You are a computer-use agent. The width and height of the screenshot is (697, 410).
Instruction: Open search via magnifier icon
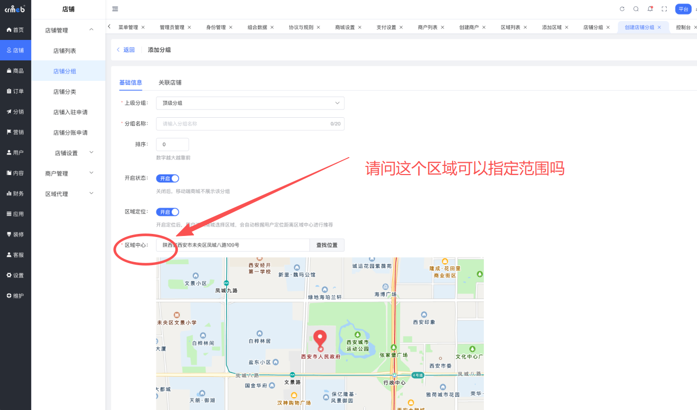[x=636, y=9]
